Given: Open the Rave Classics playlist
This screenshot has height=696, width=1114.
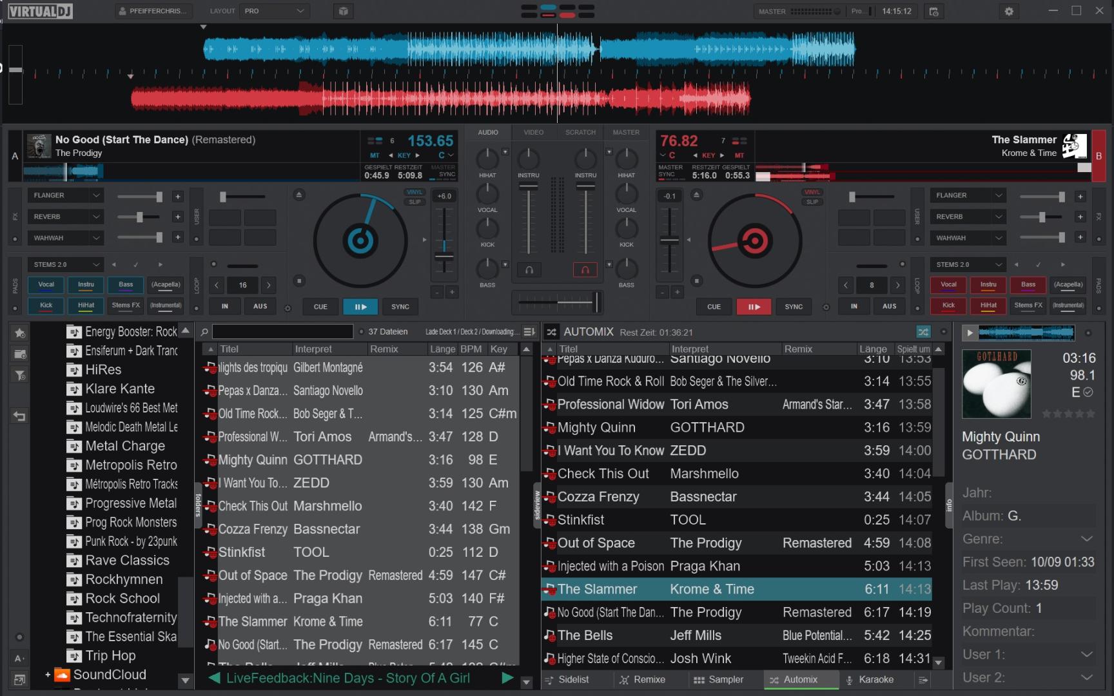Looking at the screenshot, I should point(127,560).
